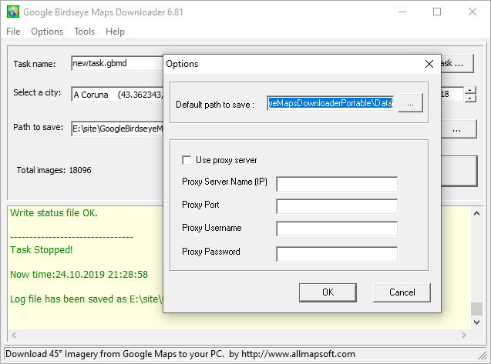Close the Options dialog with X
The width and height of the screenshot is (491, 364).
pyautogui.click(x=429, y=64)
